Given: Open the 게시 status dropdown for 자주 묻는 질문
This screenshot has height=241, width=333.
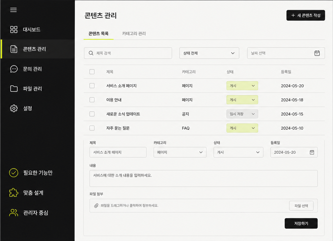Looking at the screenshot, I should click(x=242, y=128).
